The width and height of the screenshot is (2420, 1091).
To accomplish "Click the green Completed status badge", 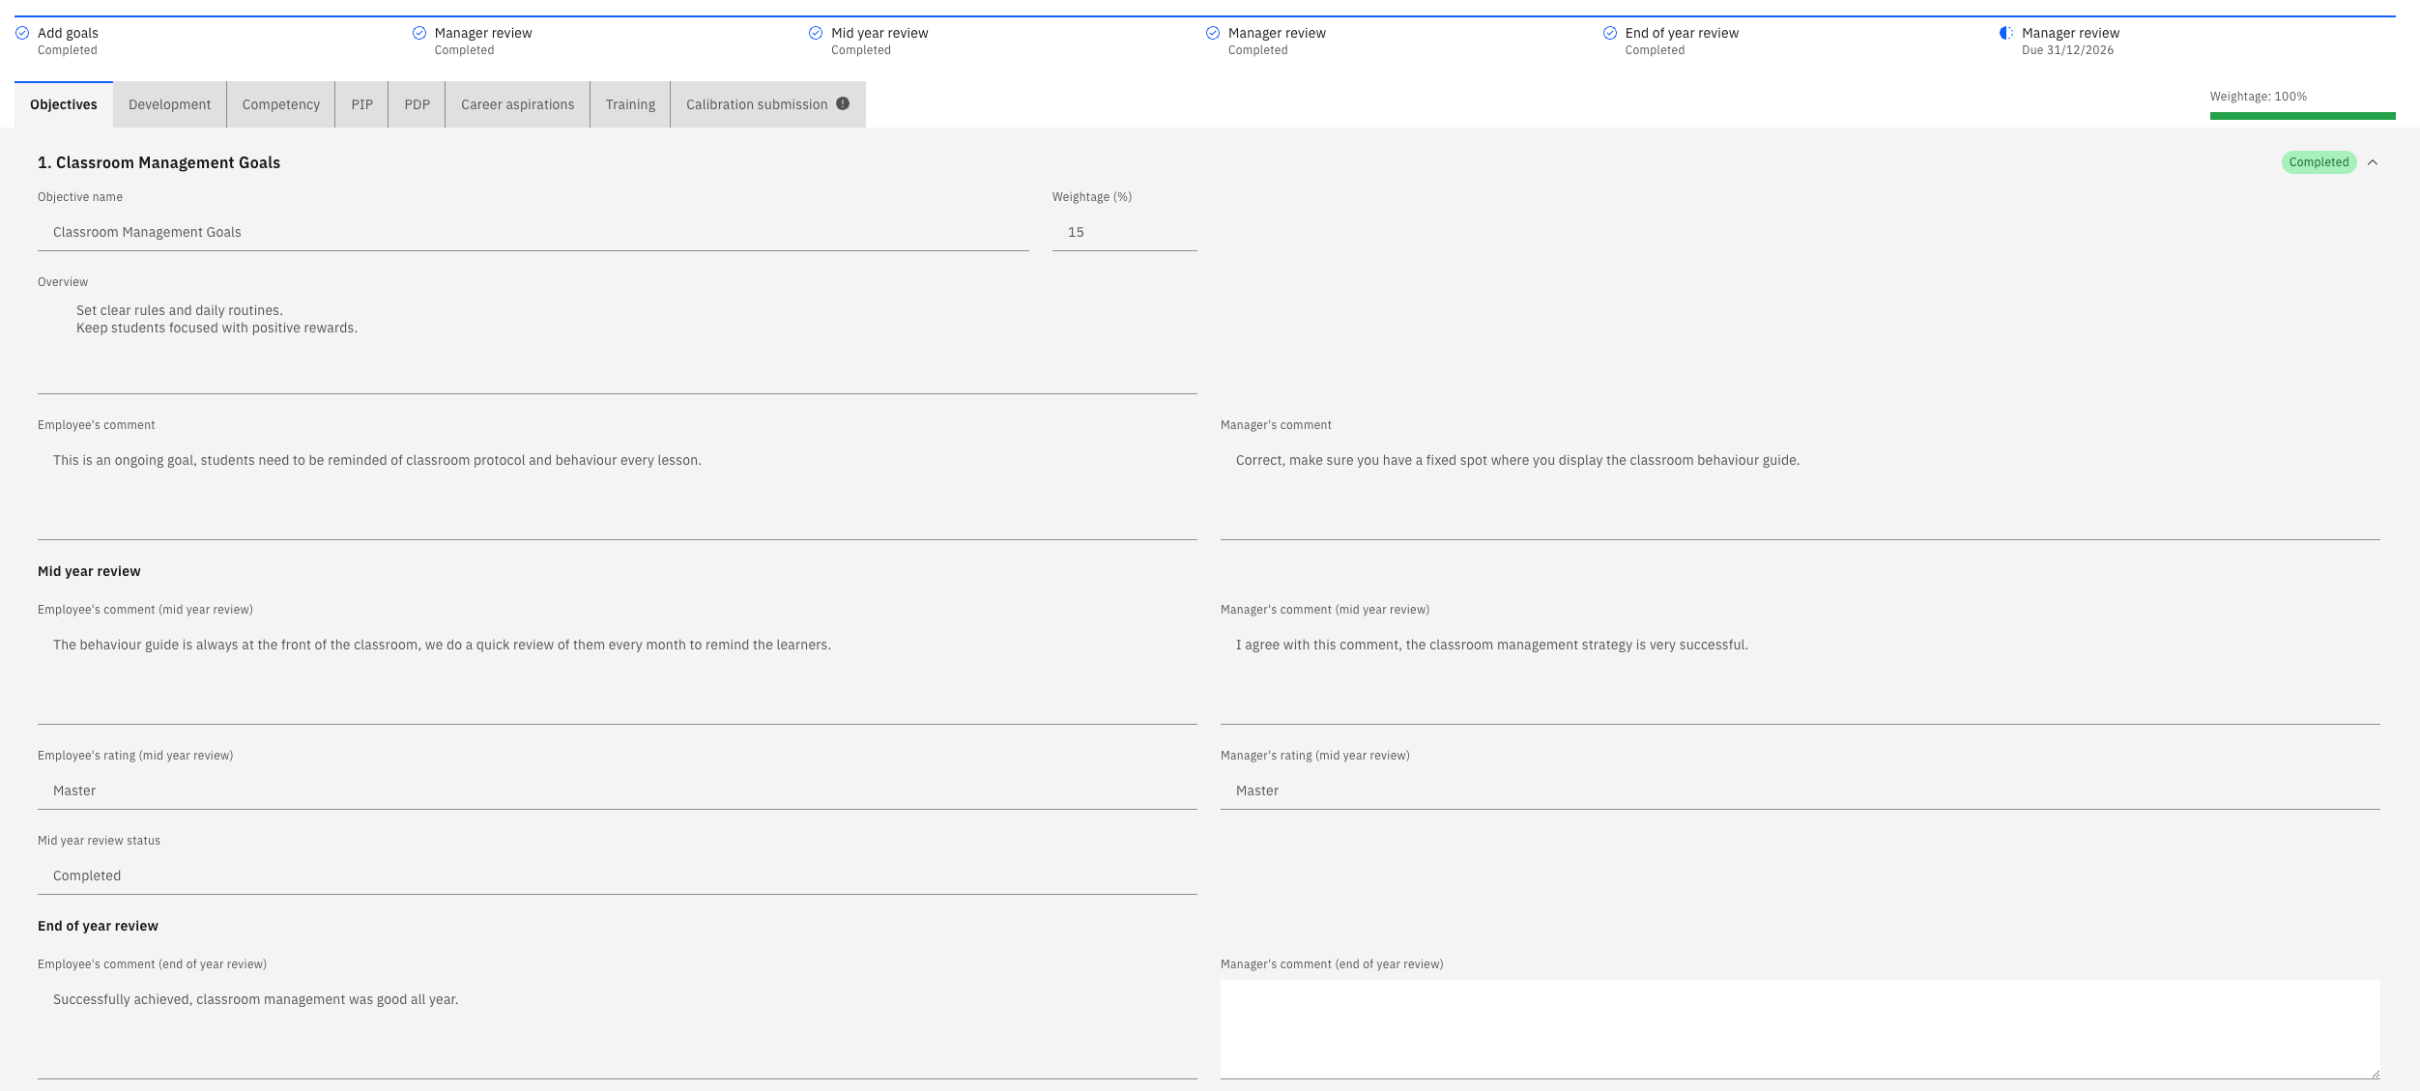I will [x=2319, y=162].
